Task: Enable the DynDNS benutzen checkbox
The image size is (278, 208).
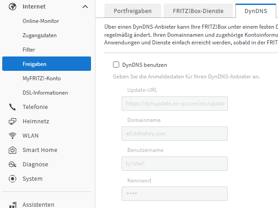Action: coord(116,65)
